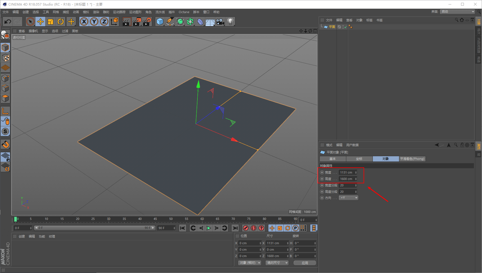Click the 高度分段 stepper arrows
Image resolution: width=482 pixels, height=273 pixels.
click(356, 192)
